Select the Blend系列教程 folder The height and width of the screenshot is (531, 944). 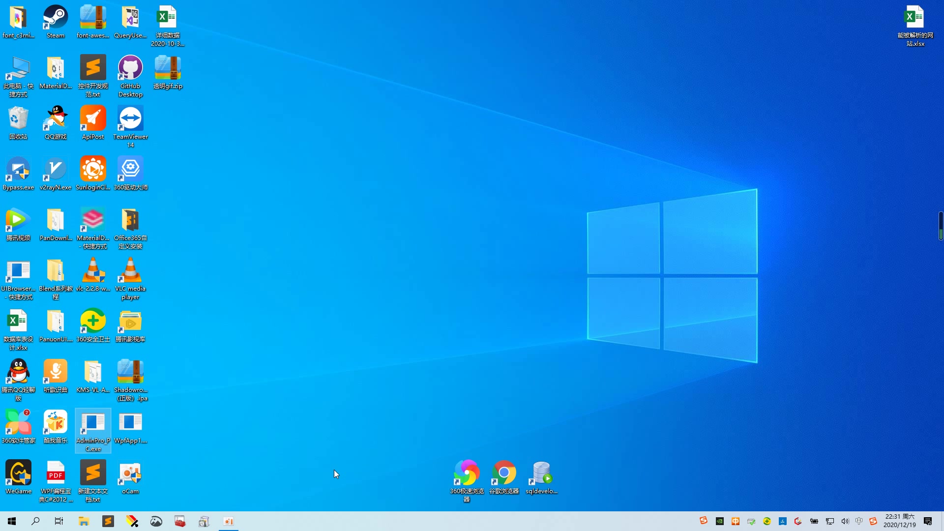(56, 279)
